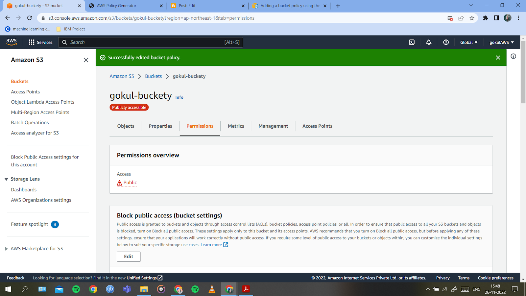Screen dimensions: 526x296
Task: Open the Metrics tab
Action: (236, 126)
